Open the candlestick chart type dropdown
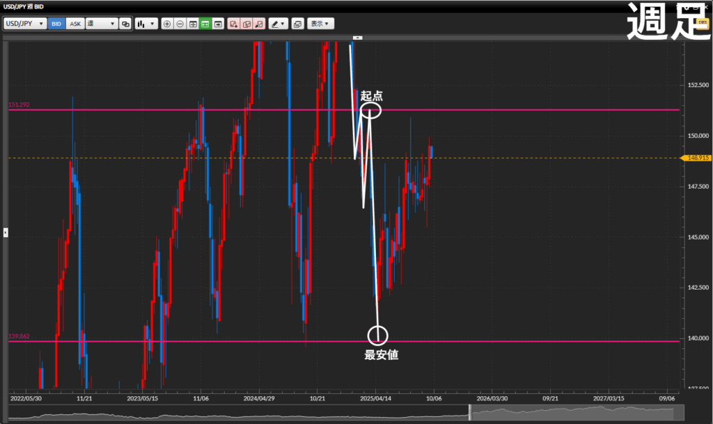The width and height of the screenshot is (713, 424). [146, 24]
